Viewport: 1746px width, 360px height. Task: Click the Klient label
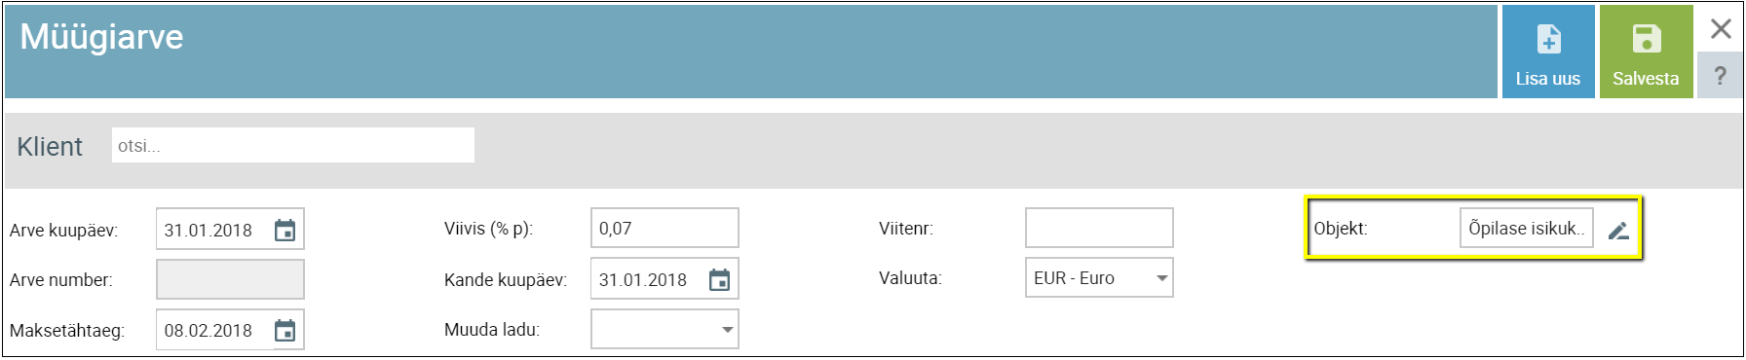click(50, 146)
